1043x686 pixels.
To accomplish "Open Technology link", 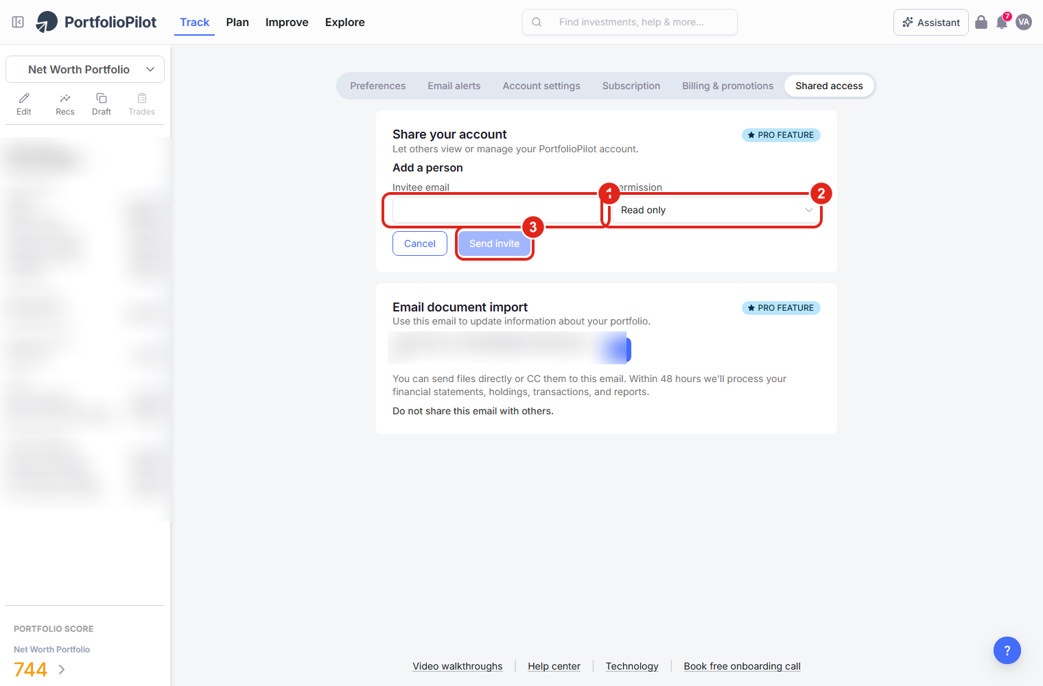I will pyautogui.click(x=632, y=666).
